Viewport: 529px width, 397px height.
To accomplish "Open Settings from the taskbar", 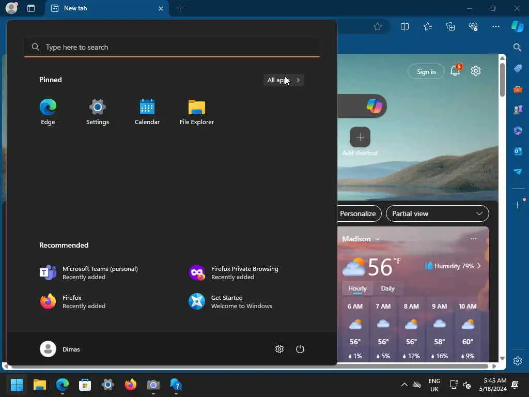I will tap(108, 385).
